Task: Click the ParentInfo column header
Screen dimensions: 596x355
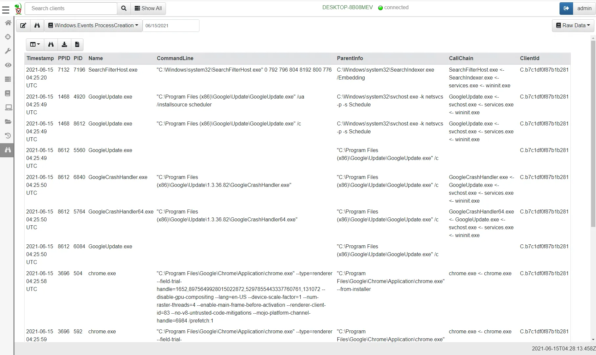Action: pyautogui.click(x=350, y=58)
